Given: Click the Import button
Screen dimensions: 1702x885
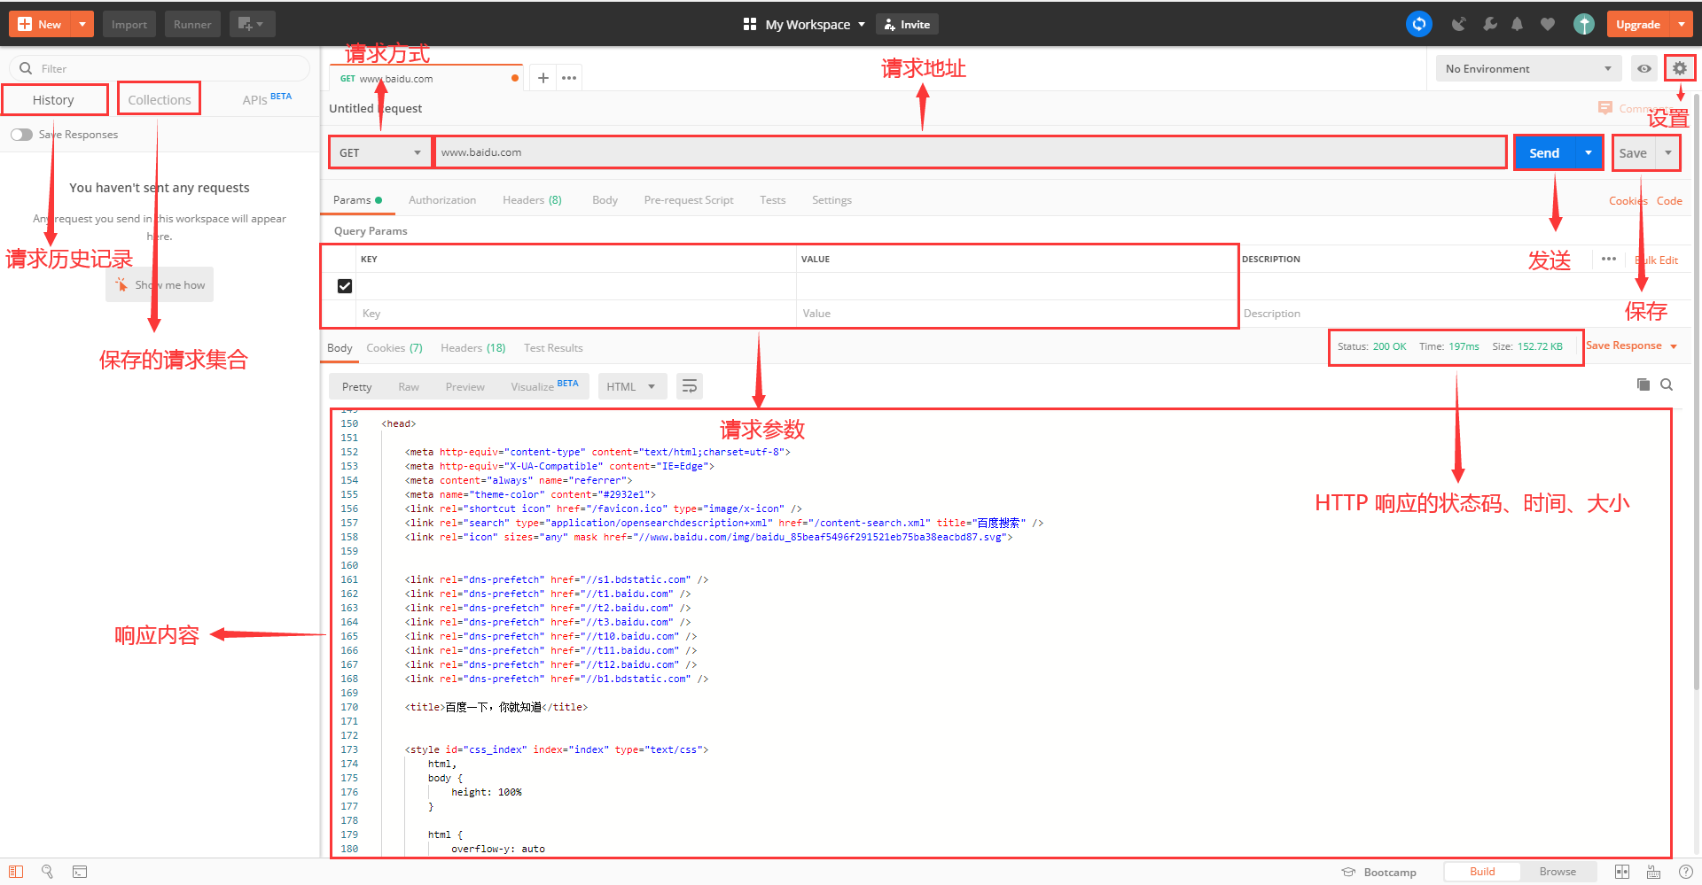Looking at the screenshot, I should pyautogui.click(x=129, y=24).
